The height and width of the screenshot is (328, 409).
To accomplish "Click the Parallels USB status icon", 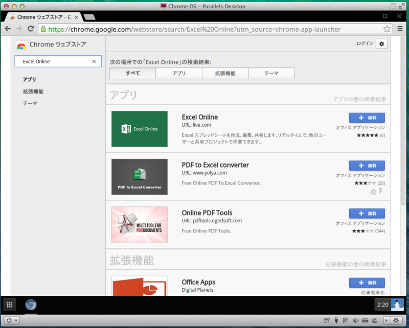I will [x=336, y=320].
